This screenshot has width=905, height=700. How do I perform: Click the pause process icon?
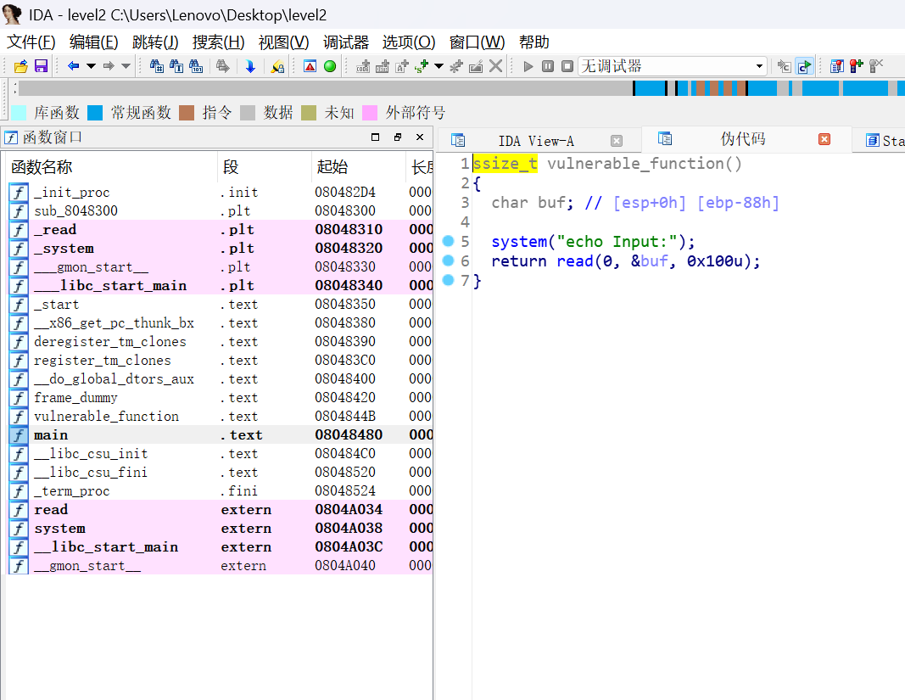[548, 66]
